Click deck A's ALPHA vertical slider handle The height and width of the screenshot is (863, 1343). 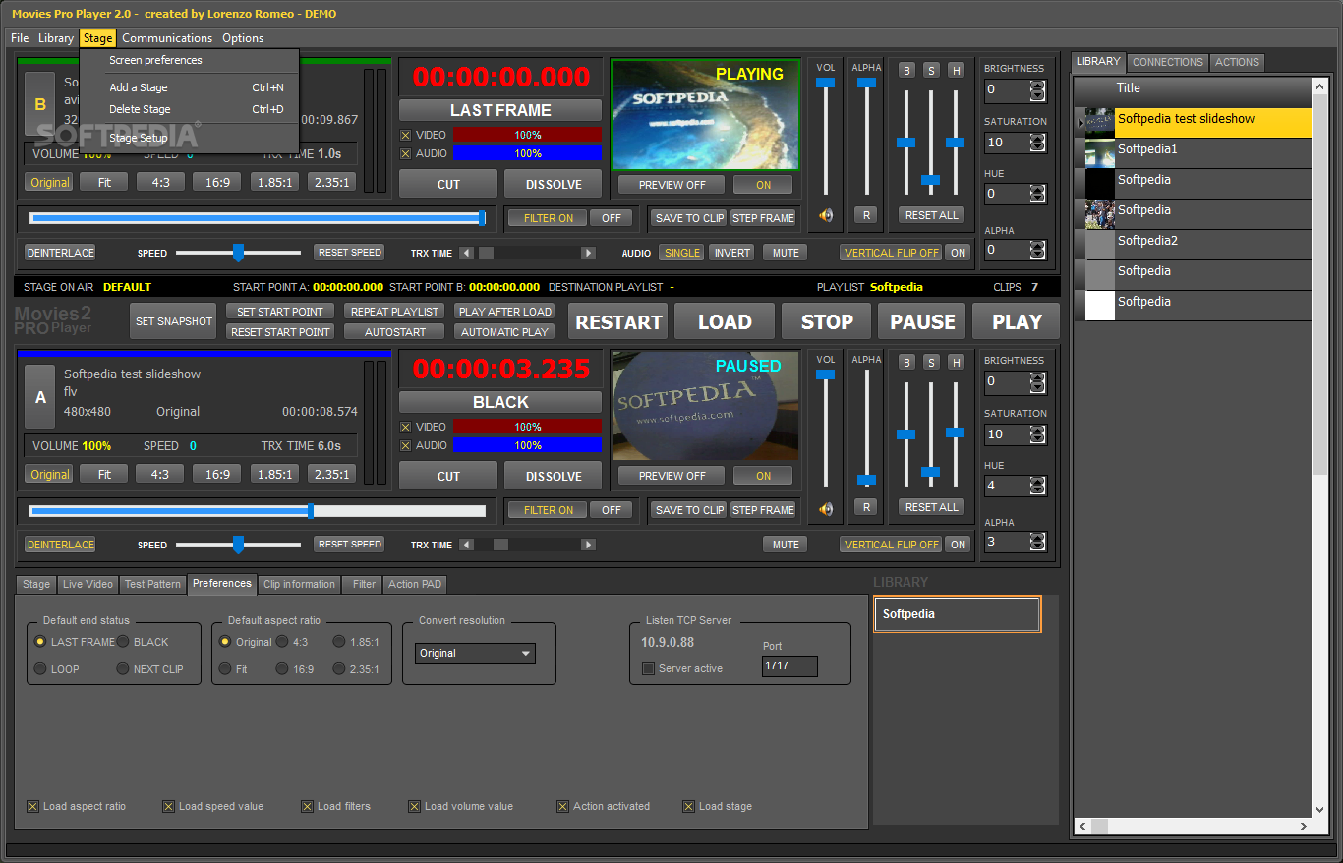[866, 481]
